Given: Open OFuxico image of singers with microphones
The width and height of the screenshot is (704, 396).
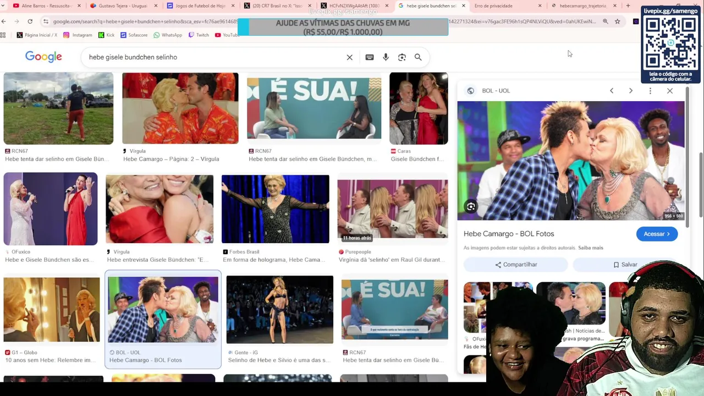Looking at the screenshot, I should coord(51,209).
